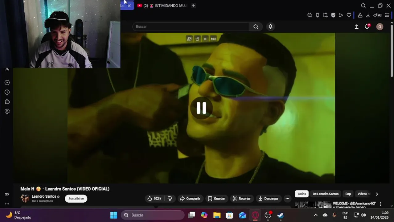The image size is (394, 222).
Task: Open a new tab with plus button
Action: (x=194, y=6)
